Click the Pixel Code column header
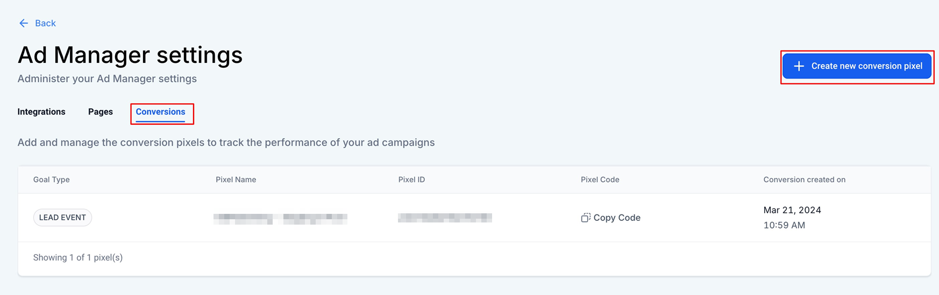Image resolution: width=939 pixels, height=295 pixels. tap(600, 179)
